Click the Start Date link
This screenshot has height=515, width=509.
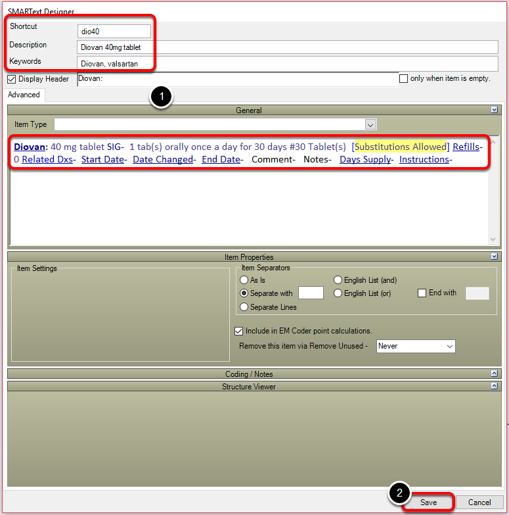point(102,159)
